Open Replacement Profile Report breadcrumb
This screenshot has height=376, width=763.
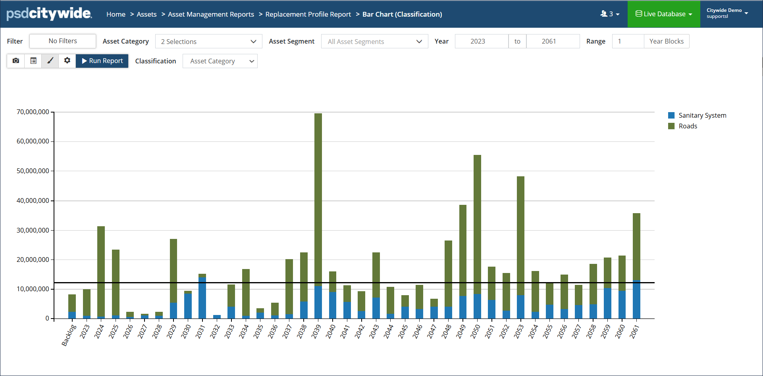coord(308,14)
